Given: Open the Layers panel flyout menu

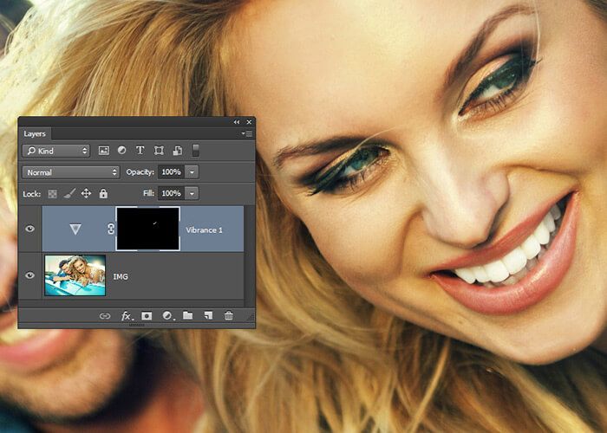Looking at the screenshot, I should pos(247,134).
